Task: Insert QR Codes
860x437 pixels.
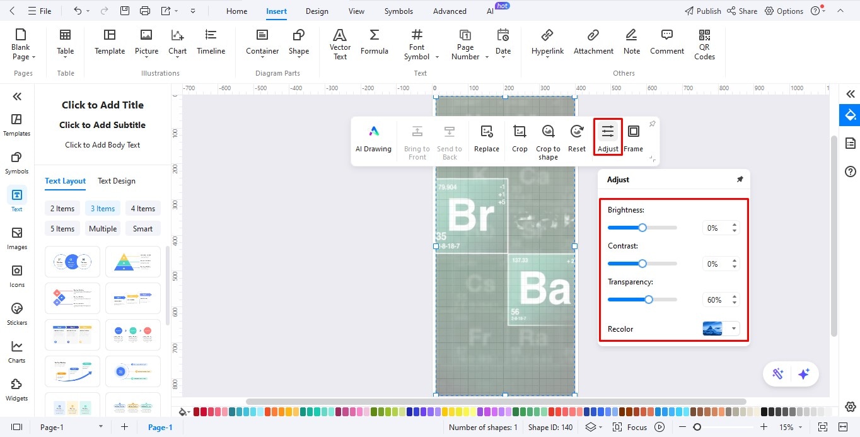Action: pos(704,44)
